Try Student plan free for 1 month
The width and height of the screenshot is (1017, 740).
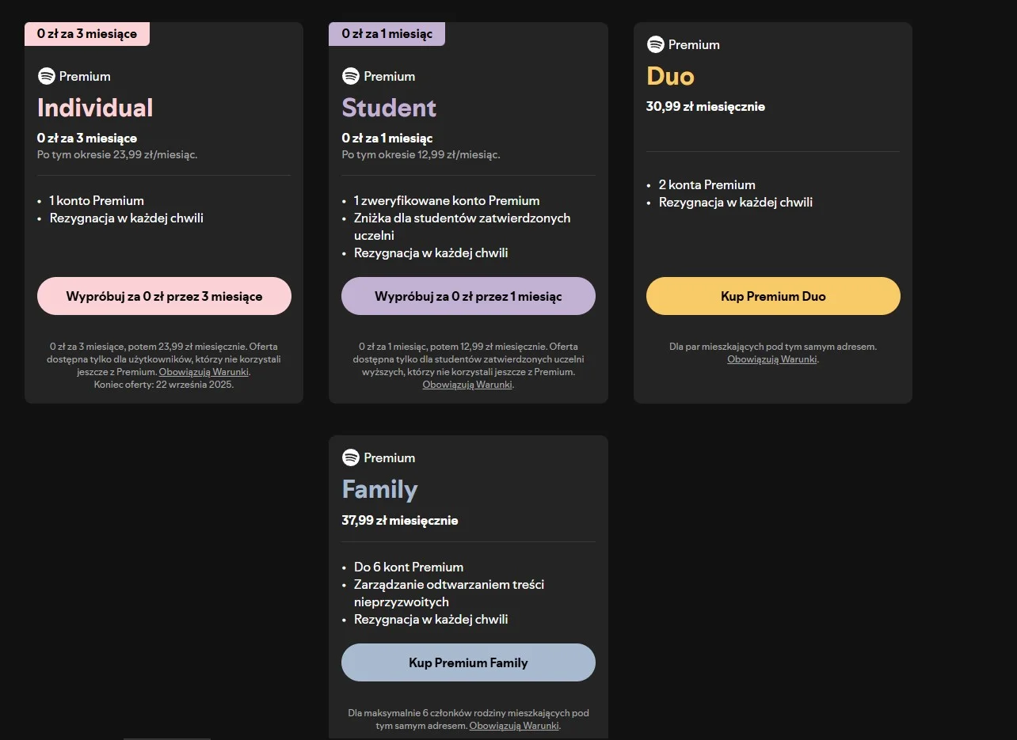click(x=468, y=296)
